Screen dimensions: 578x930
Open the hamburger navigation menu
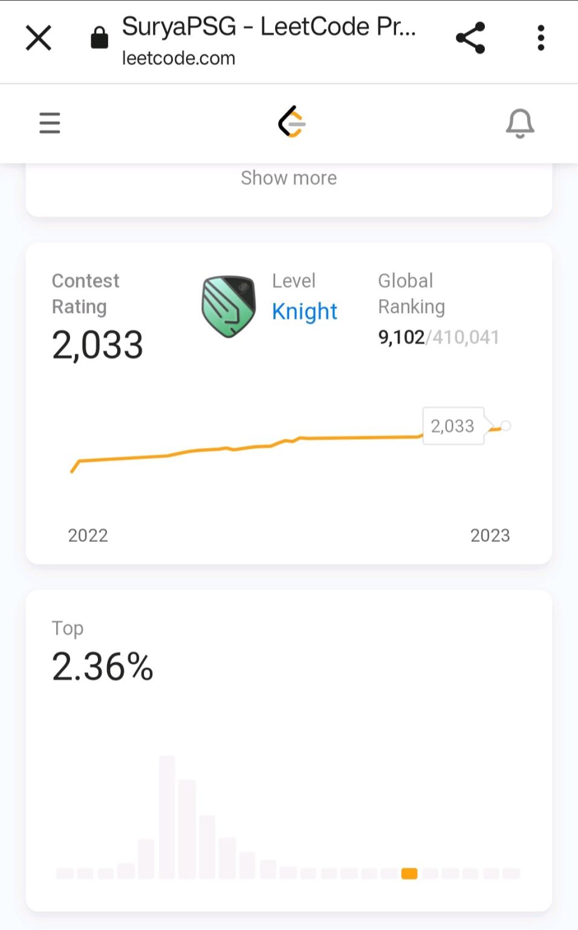pyautogui.click(x=50, y=123)
